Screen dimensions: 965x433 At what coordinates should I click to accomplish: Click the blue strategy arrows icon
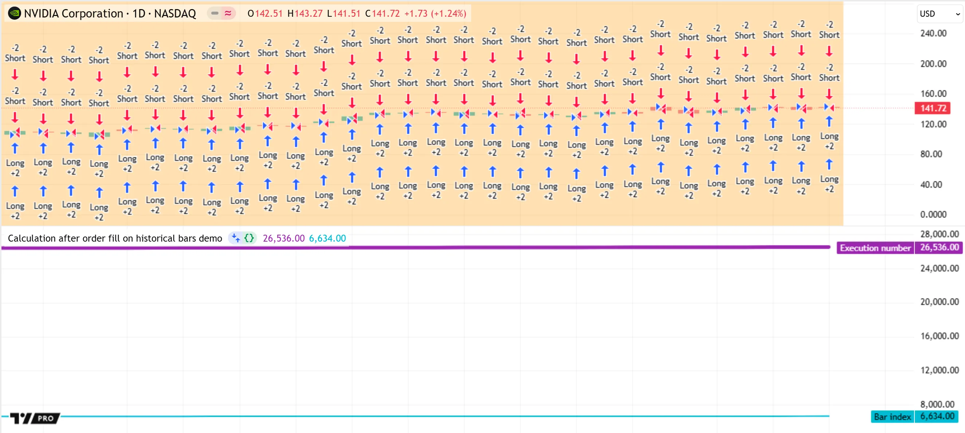[x=236, y=238]
